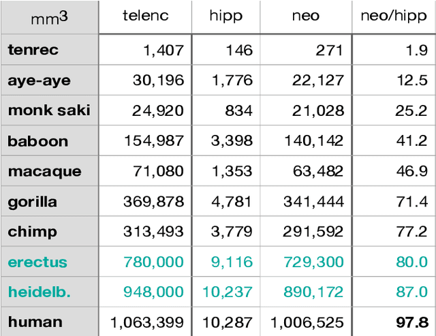Select the human row label
This screenshot has height=336, width=436.
coord(33,322)
